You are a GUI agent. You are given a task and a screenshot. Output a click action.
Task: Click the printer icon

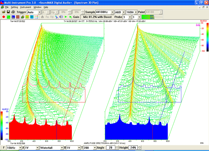pos(13,12)
